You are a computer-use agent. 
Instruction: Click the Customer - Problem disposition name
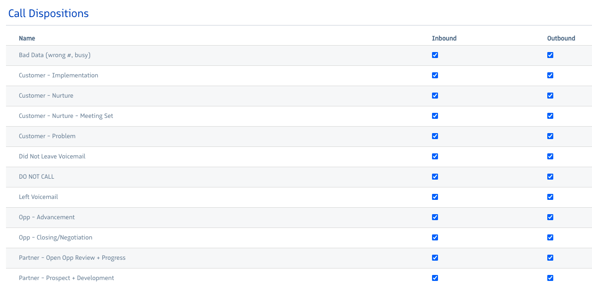pyautogui.click(x=47, y=136)
